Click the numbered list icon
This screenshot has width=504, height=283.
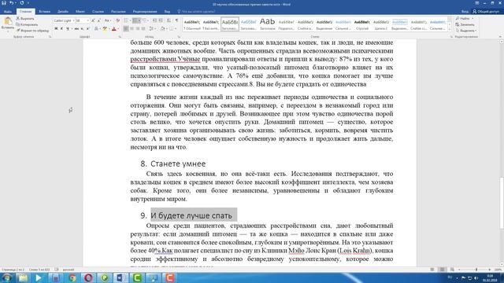(x=136, y=20)
